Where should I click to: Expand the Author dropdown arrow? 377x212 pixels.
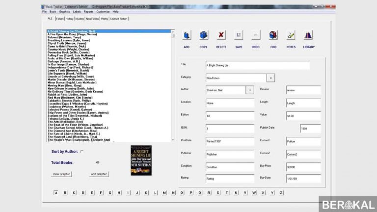click(x=250, y=90)
